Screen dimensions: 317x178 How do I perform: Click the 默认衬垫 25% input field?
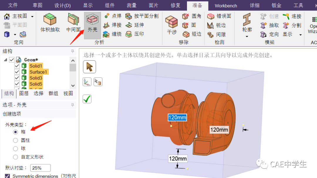pyautogui.click(x=41, y=168)
